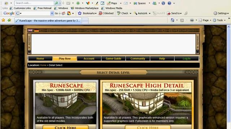Image resolution: width=231 pixels, height=129 pixels.
Task: Open Maps from the Live toolbar
Action: tap(112, 3)
